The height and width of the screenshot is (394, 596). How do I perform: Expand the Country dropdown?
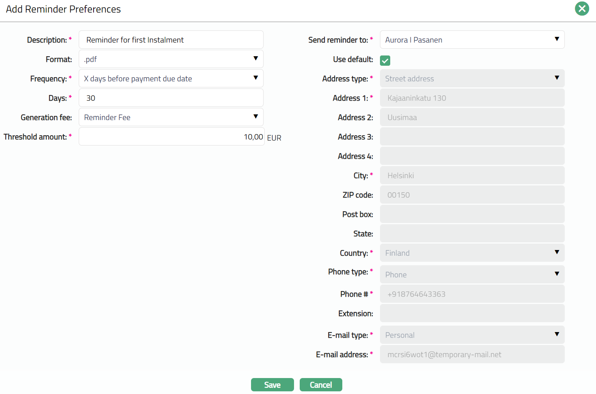coord(472,253)
